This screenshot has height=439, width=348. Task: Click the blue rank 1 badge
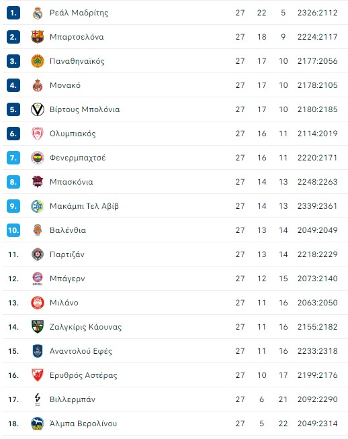point(13,13)
